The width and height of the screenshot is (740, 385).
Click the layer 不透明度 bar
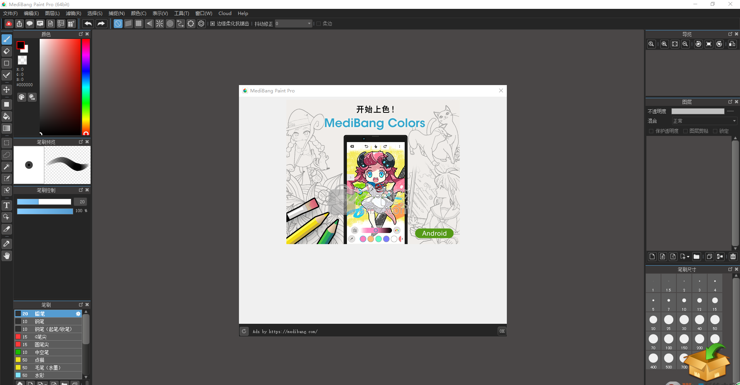[x=698, y=111]
